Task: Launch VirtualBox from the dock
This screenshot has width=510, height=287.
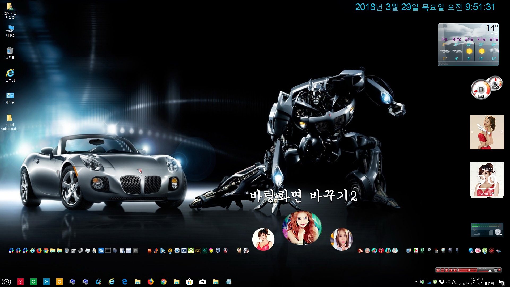Action: (218, 251)
